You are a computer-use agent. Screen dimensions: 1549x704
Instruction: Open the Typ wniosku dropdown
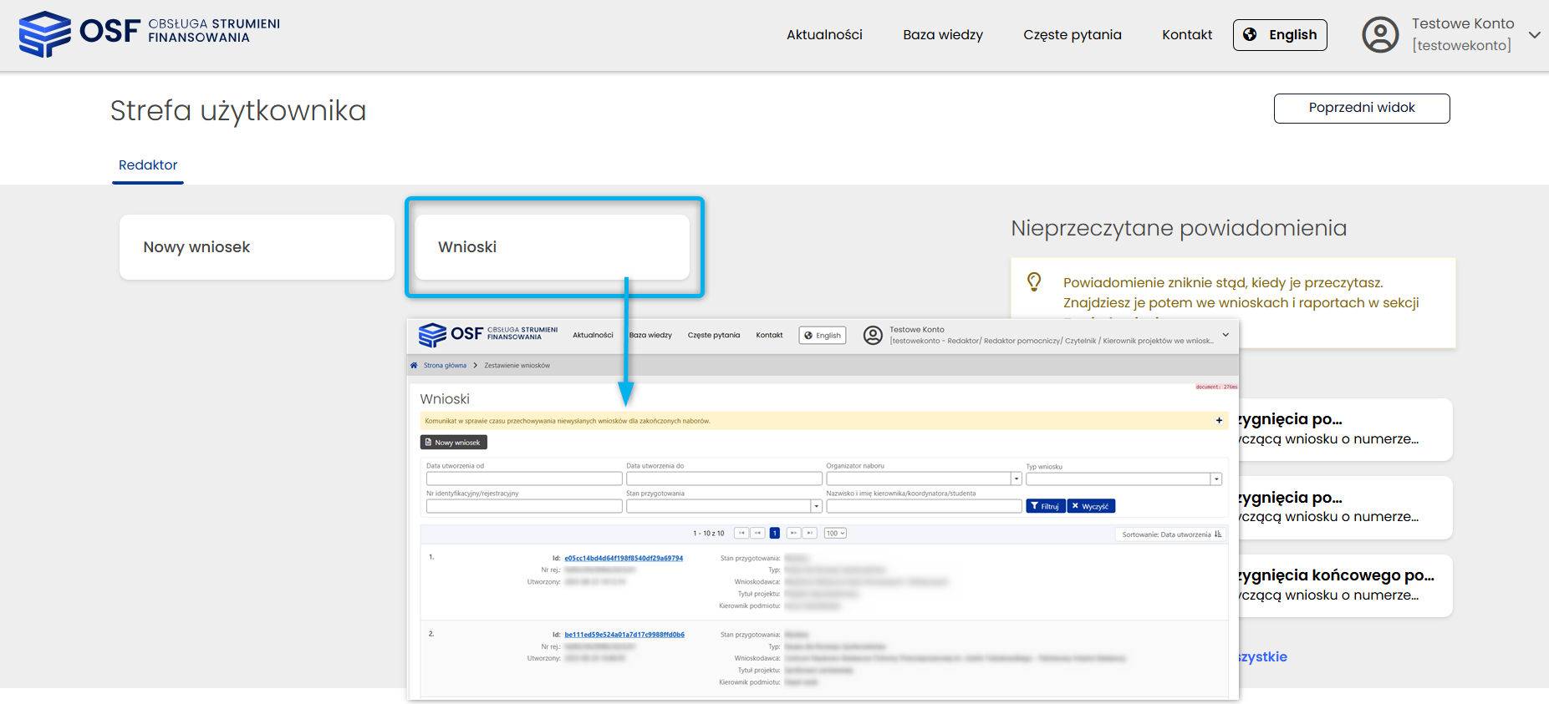1215,479
